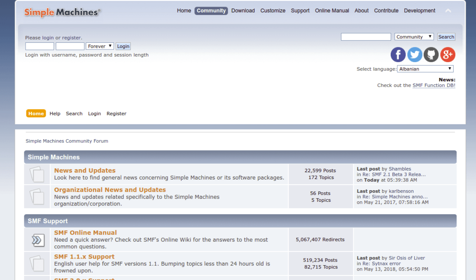Open the Customize top navigation item

[x=273, y=11]
